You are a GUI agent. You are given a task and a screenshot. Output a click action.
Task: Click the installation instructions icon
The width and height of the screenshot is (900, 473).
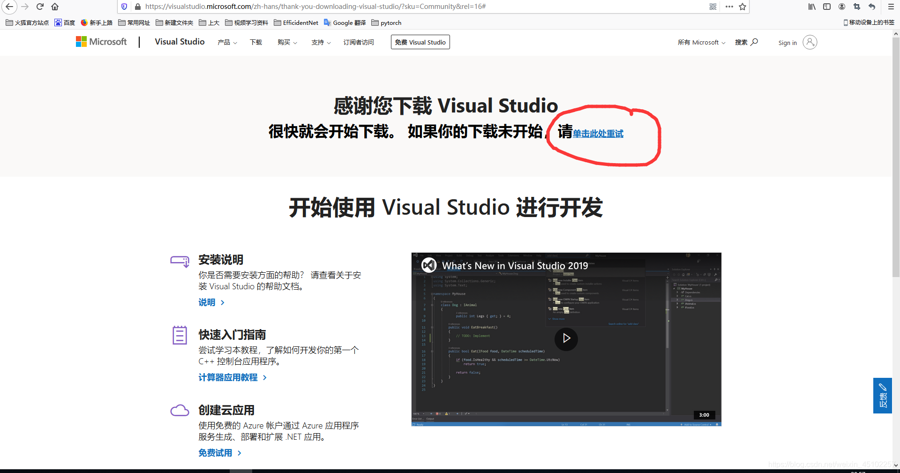pyautogui.click(x=180, y=261)
